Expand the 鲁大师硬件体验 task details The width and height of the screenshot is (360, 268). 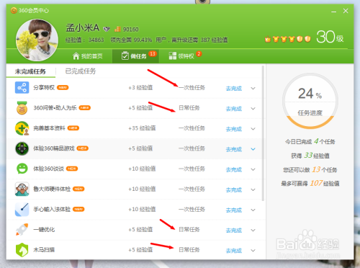253,189
